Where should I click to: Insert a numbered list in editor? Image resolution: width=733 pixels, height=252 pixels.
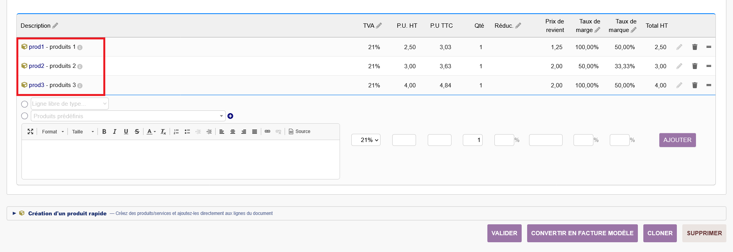tap(176, 131)
